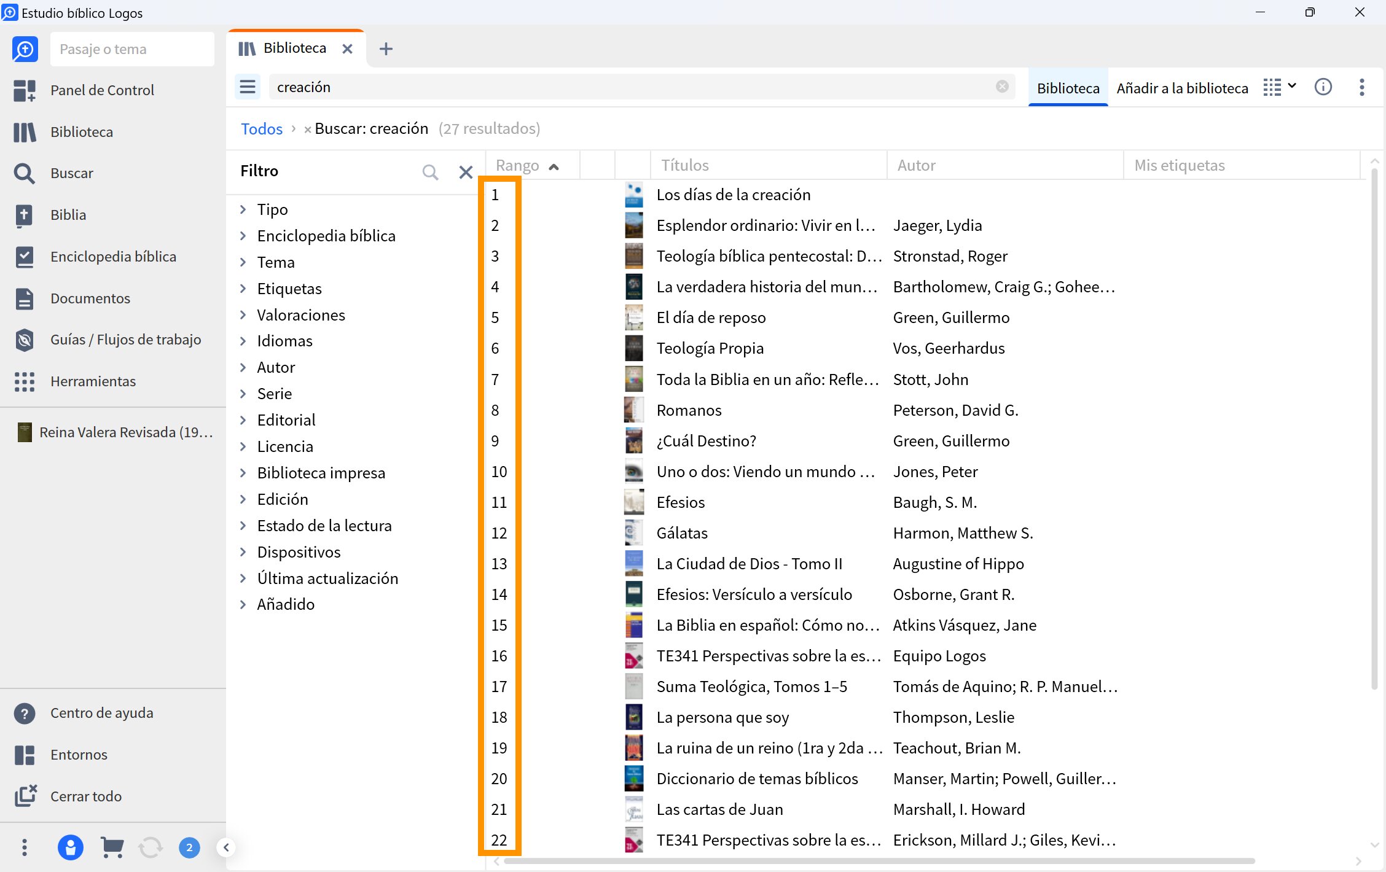The image size is (1386, 872).
Task: Close the Filtro panel
Action: point(466,171)
